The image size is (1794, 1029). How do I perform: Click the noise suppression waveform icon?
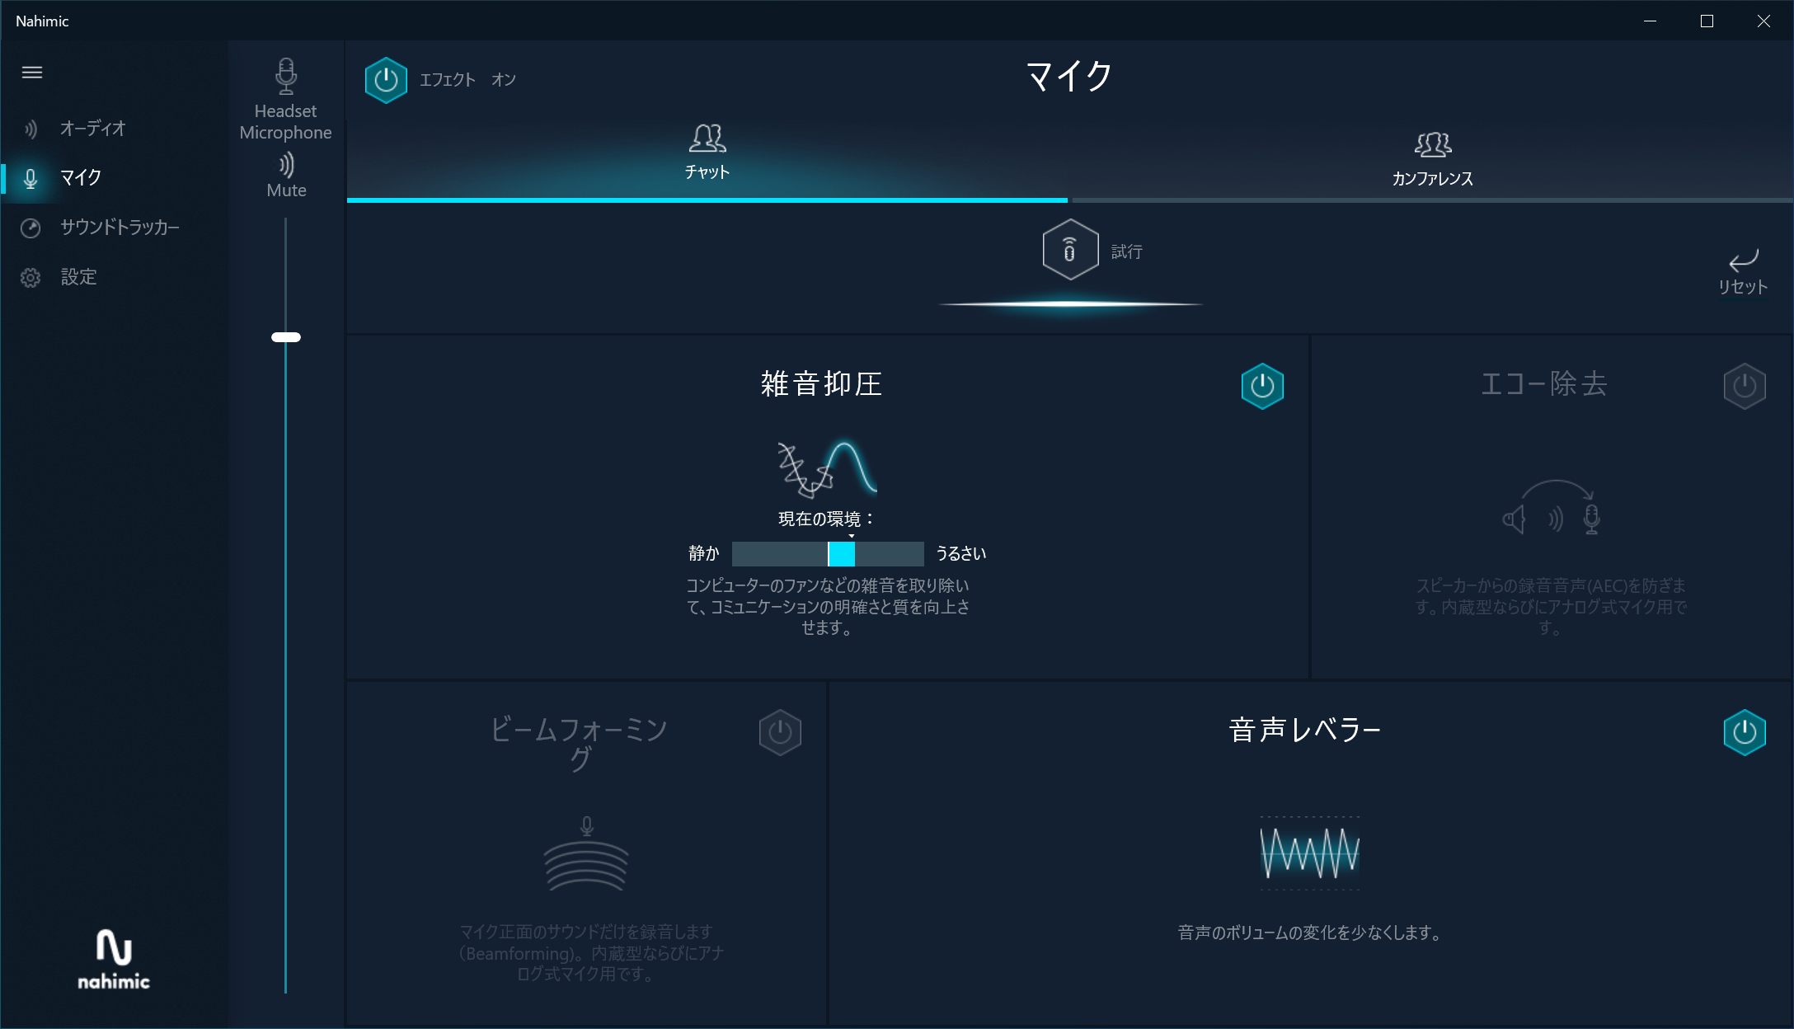(826, 468)
